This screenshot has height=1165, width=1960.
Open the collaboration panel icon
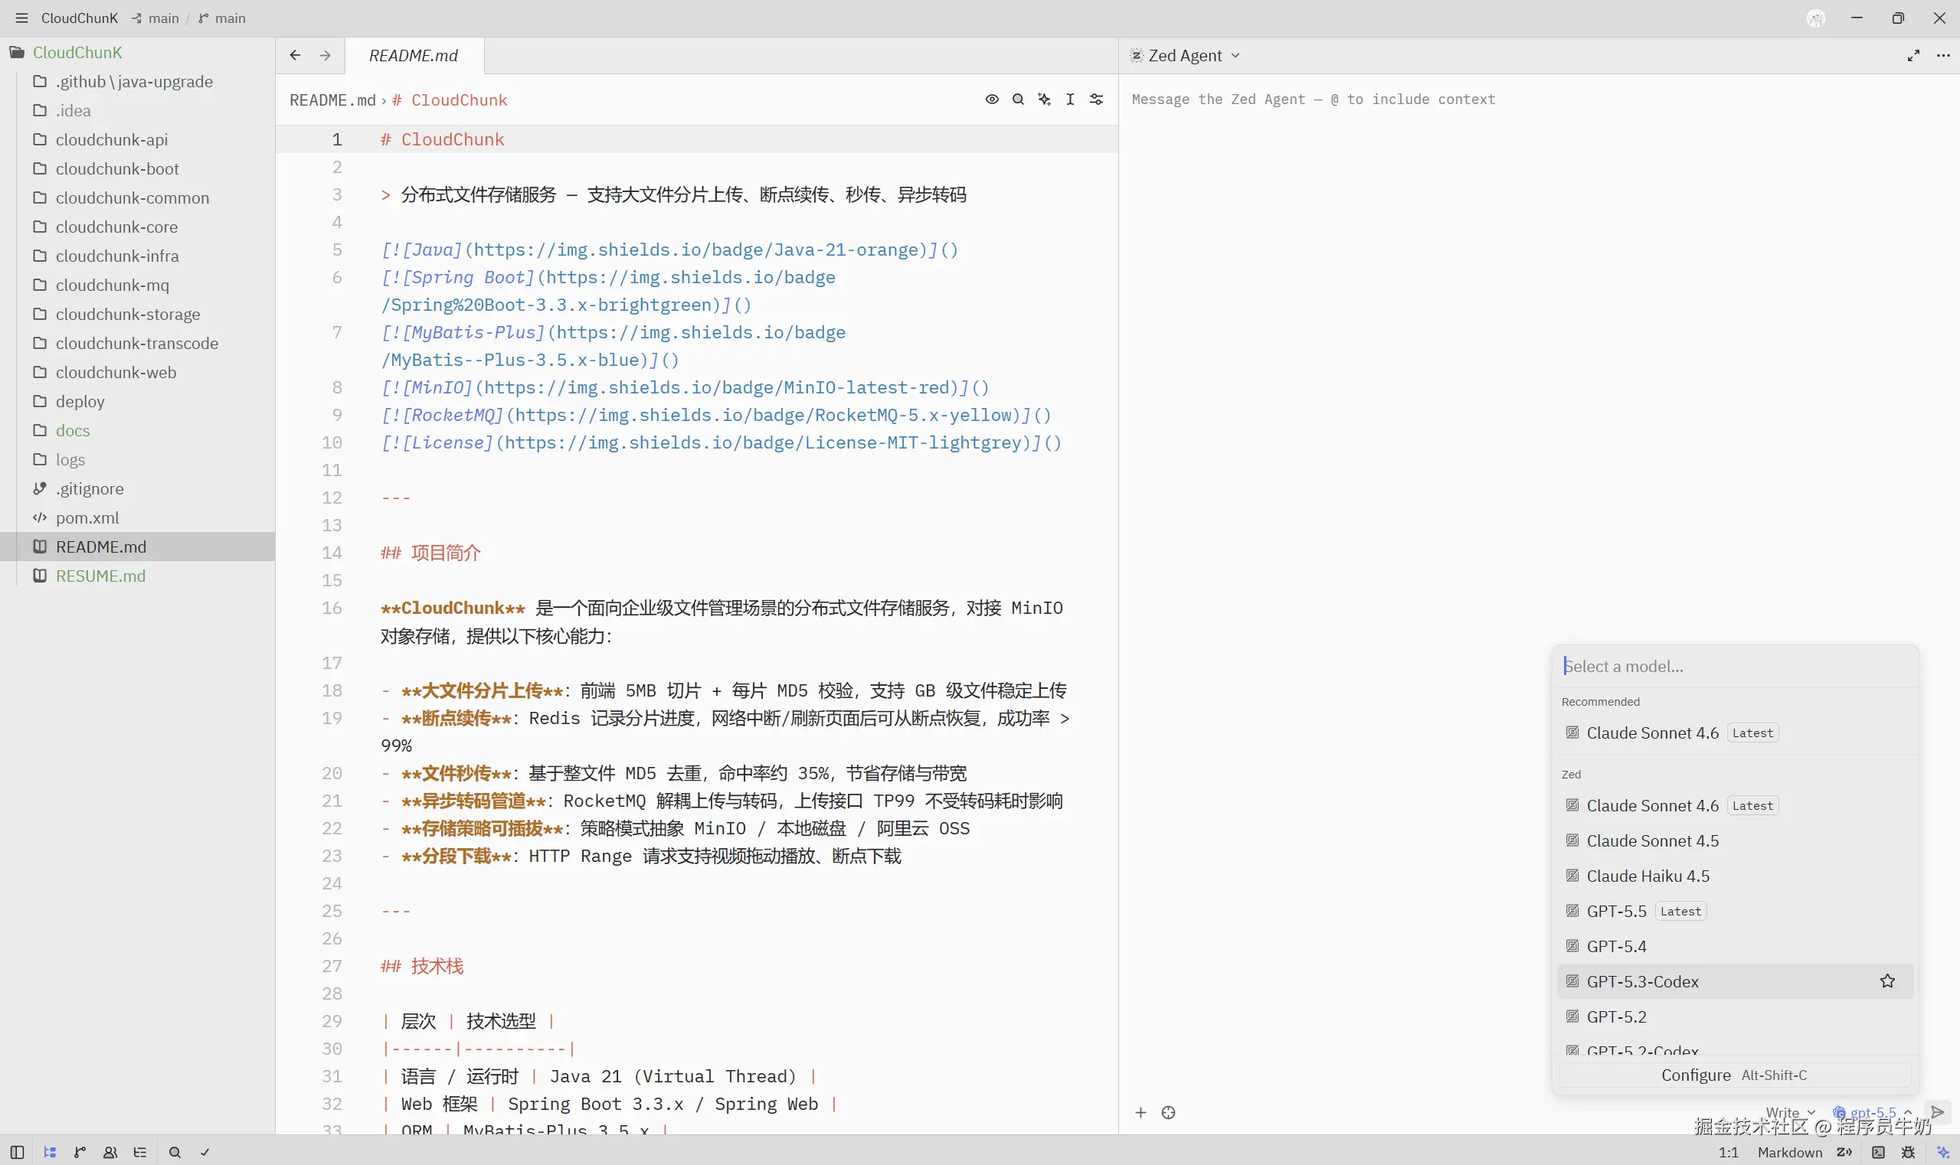[x=110, y=1153]
